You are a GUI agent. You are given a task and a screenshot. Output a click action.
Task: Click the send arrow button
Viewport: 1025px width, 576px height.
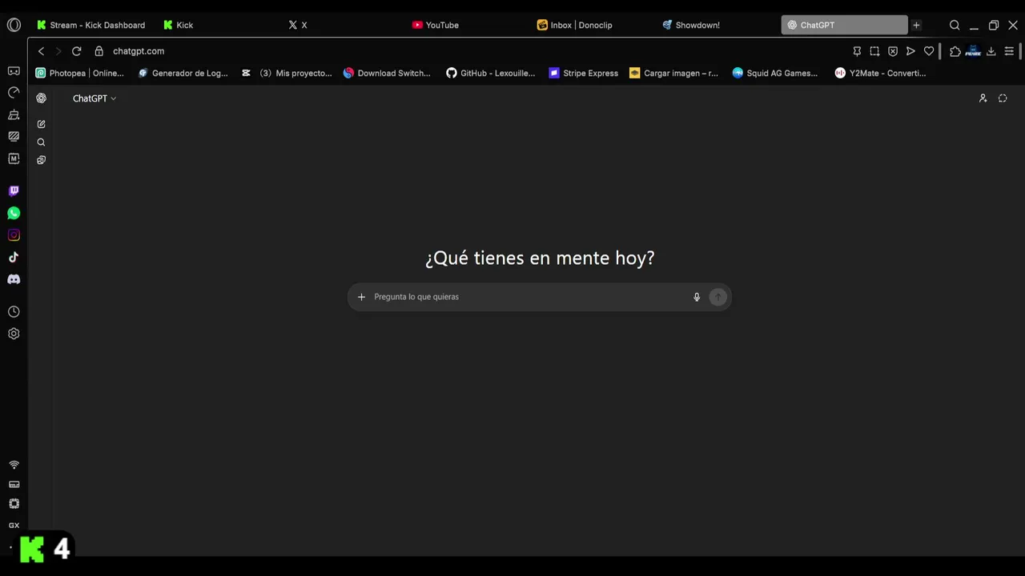tap(717, 297)
